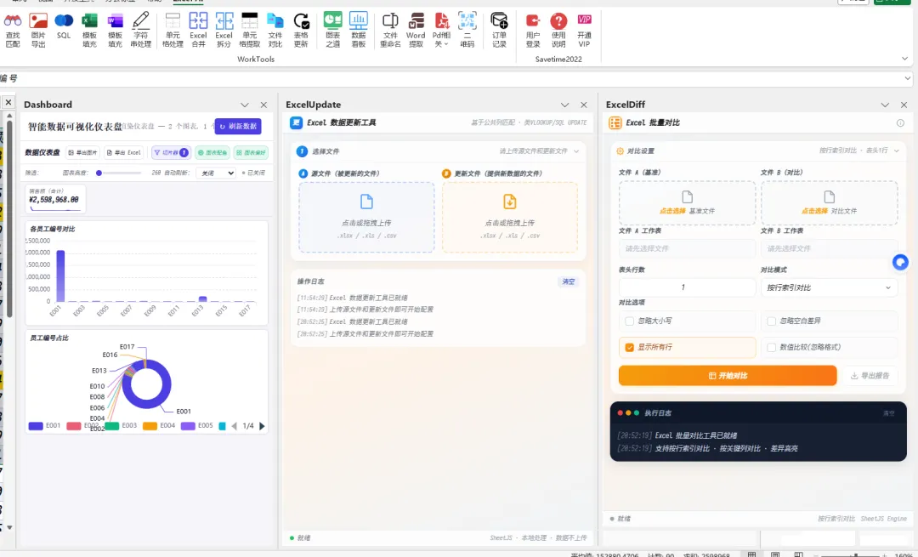The height and width of the screenshot is (557, 918).
Task: Open the 单元格处理 tool
Action: point(173,30)
